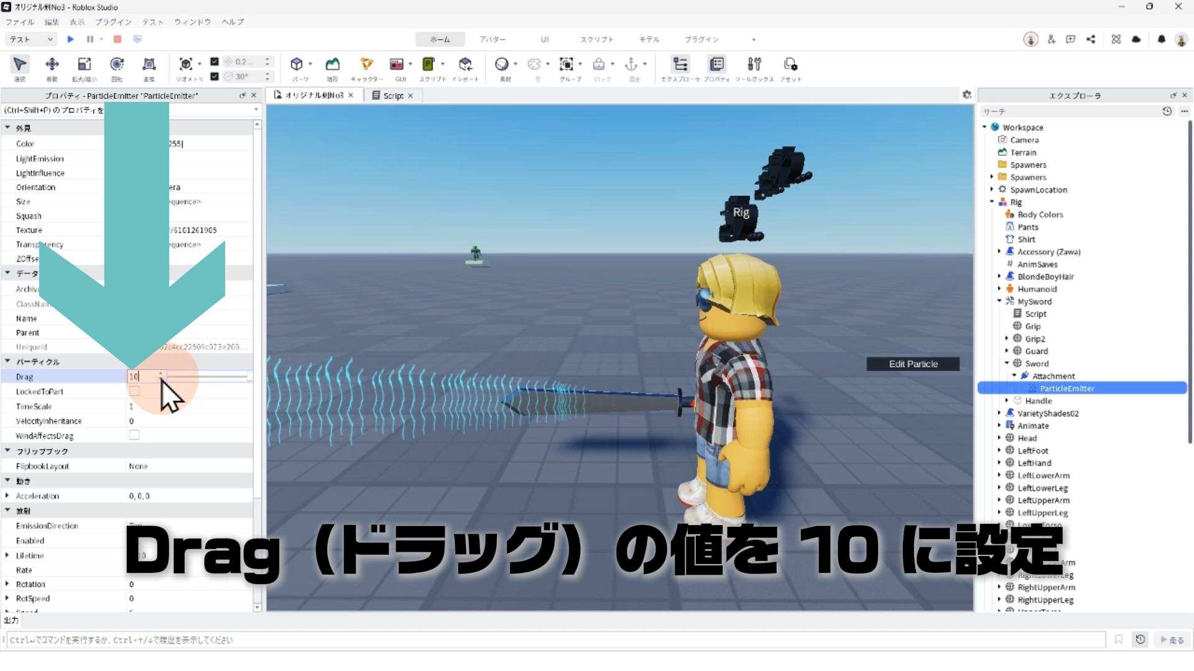This screenshot has height=671, width=1194.
Task: Select the Scale tool
Action: [x=84, y=65]
